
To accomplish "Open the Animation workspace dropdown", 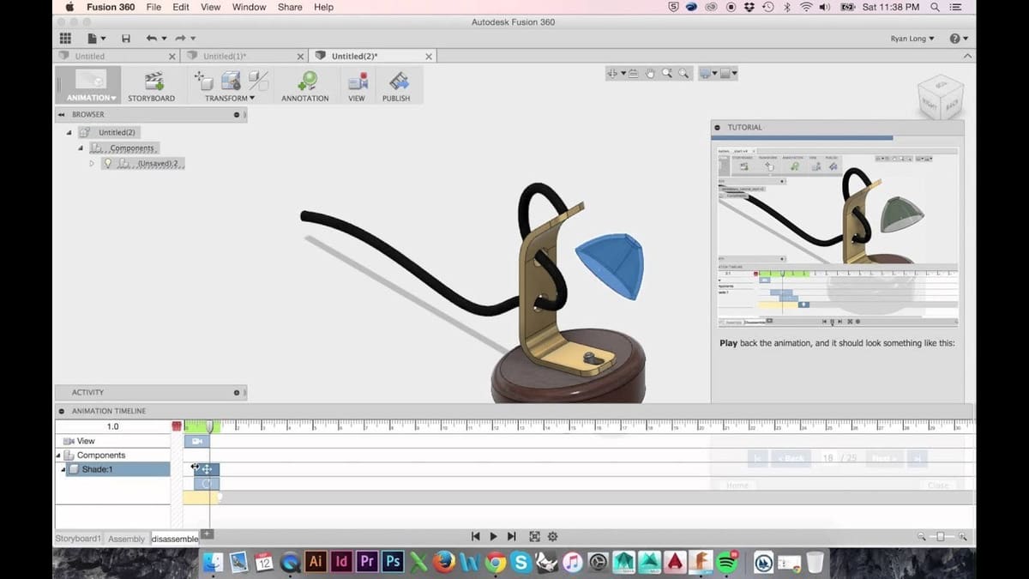I will pos(91,98).
